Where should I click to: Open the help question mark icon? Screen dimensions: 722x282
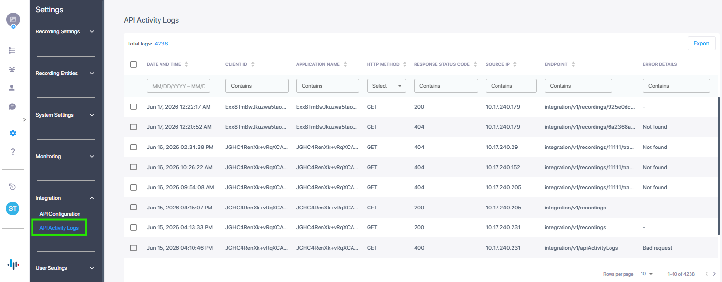(13, 152)
